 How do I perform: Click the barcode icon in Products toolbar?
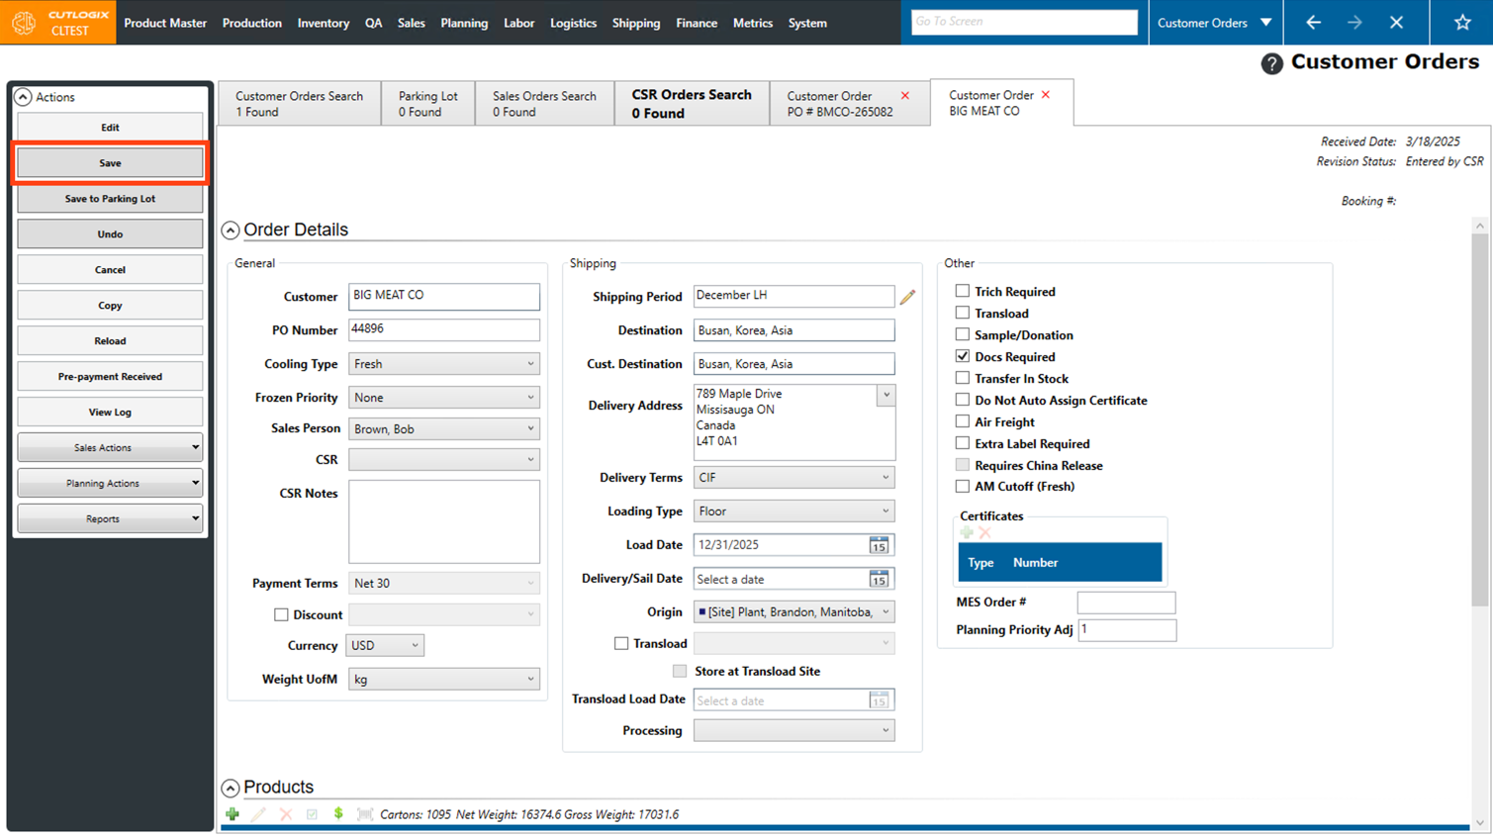[365, 814]
